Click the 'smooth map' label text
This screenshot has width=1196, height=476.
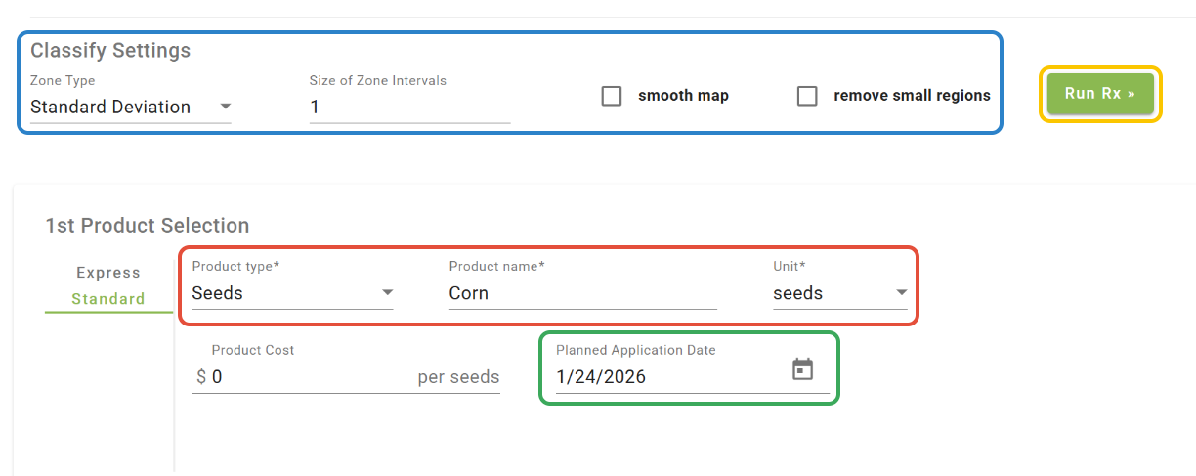pos(683,96)
